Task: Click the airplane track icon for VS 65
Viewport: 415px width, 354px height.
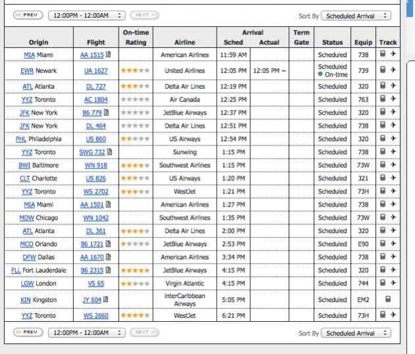Action: click(394, 284)
